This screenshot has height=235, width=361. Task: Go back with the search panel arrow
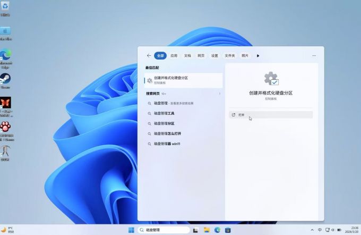149,56
